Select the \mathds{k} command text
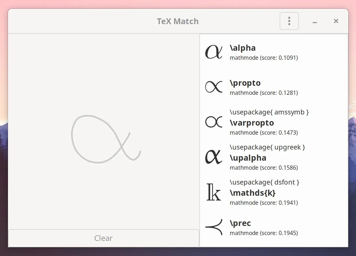Image resolution: width=356 pixels, height=256 pixels. tap(253, 193)
